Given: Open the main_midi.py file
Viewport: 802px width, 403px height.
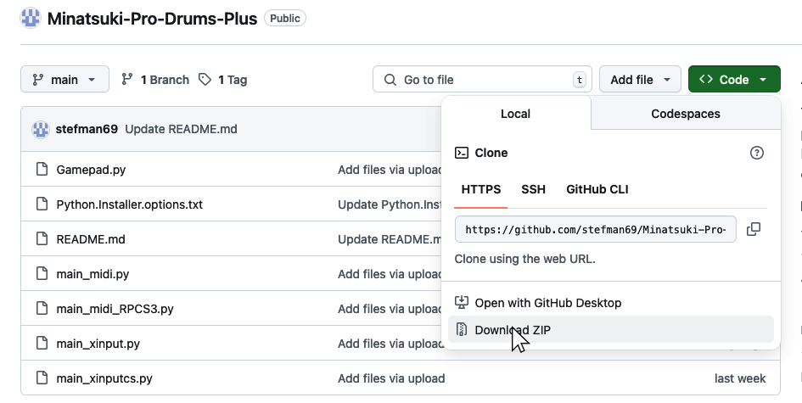Looking at the screenshot, I should click(93, 274).
